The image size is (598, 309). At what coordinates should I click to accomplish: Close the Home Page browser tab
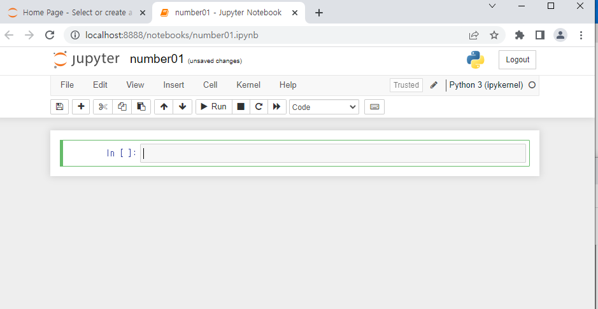click(x=143, y=13)
